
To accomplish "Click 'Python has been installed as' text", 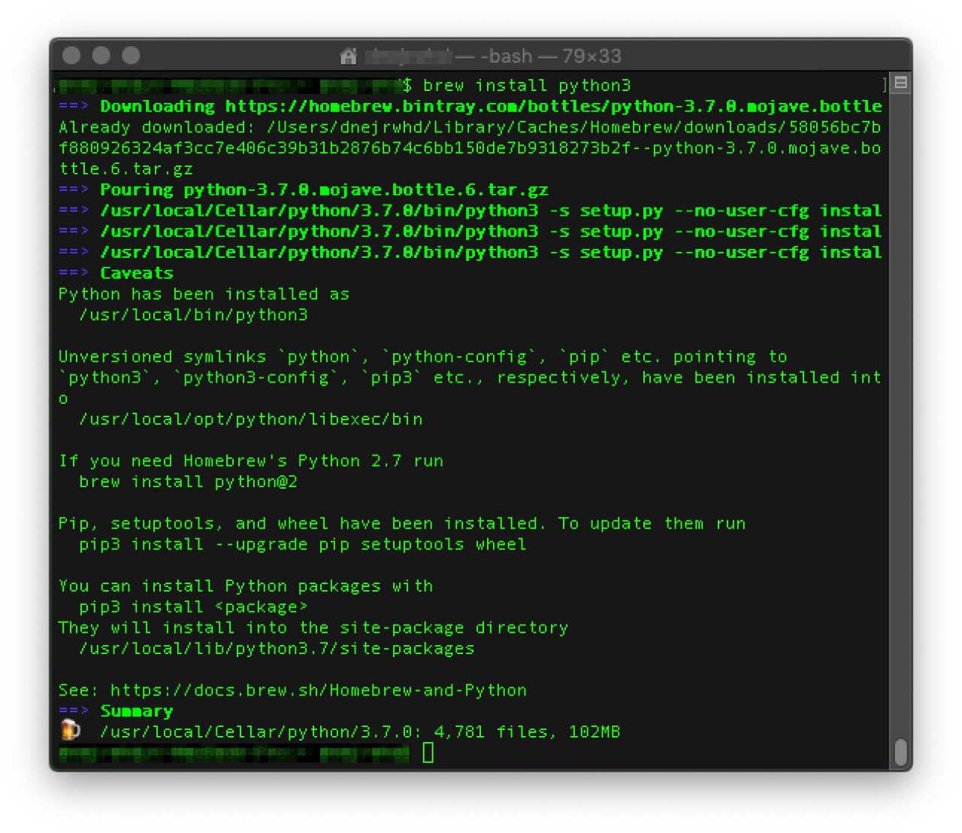I will pyautogui.click(x=204, y=294).
